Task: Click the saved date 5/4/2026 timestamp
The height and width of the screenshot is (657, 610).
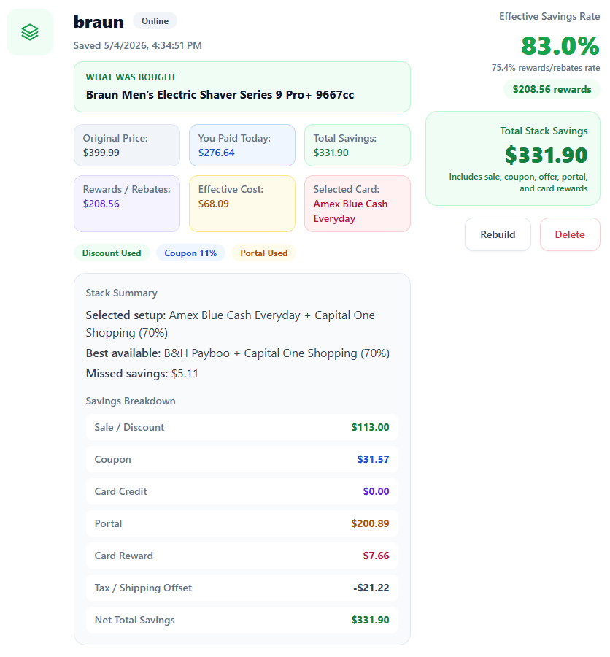Action: 137,45
